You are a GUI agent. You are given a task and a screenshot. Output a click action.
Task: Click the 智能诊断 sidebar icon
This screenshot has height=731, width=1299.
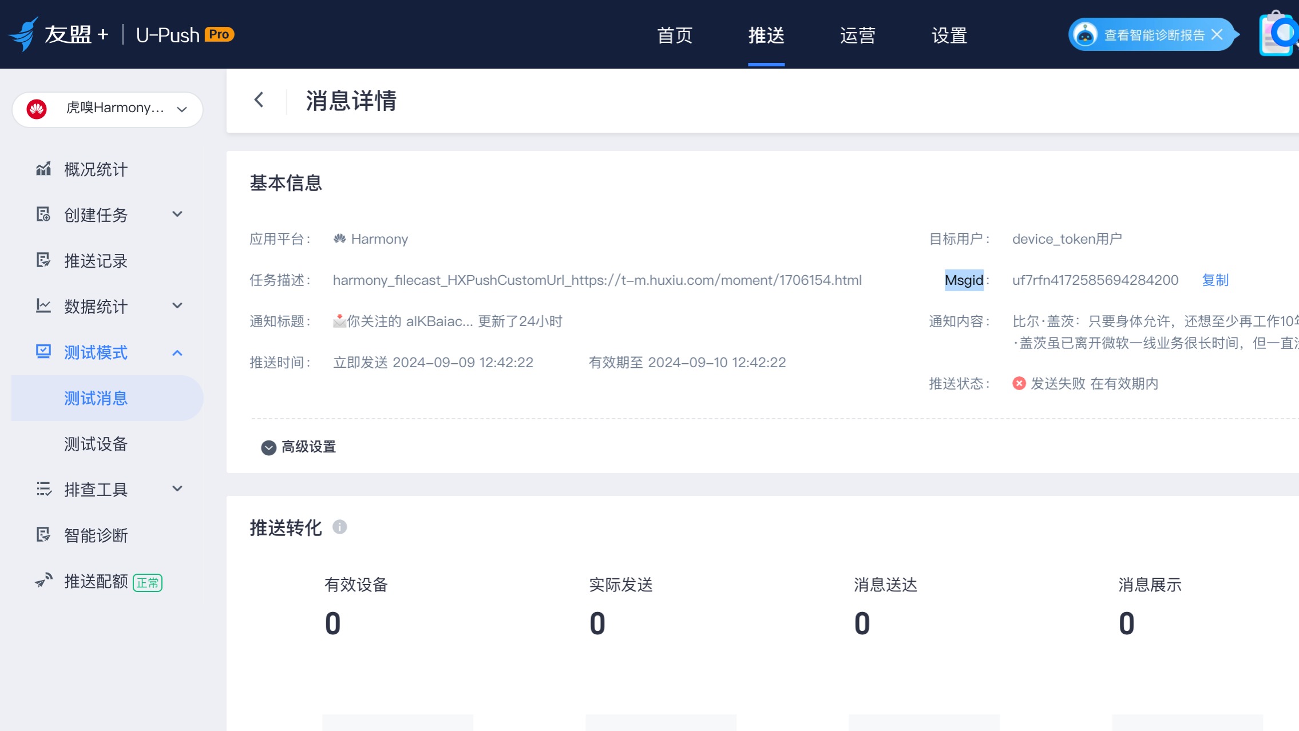pyautogui.click(x=43, y=535)
